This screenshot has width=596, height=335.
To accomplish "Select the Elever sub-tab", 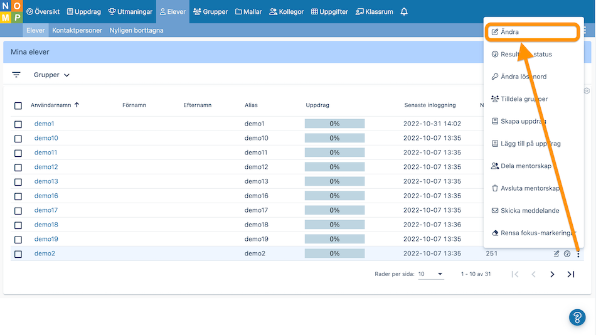I will click(35, 30).
